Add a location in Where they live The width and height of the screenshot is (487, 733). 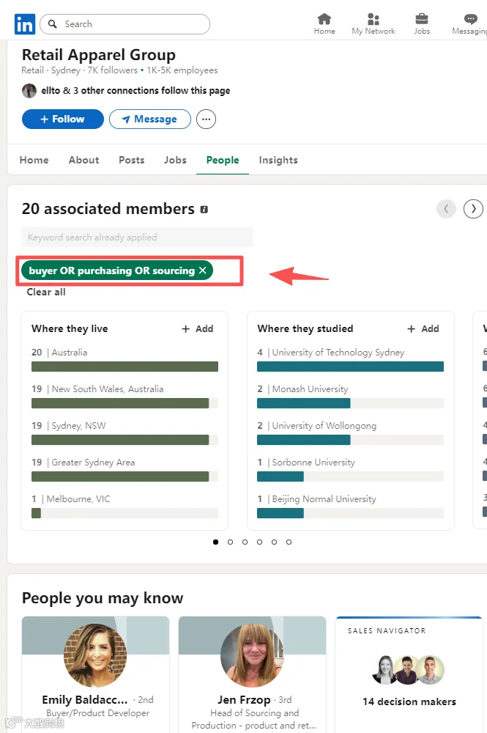(x=198, y=329)
